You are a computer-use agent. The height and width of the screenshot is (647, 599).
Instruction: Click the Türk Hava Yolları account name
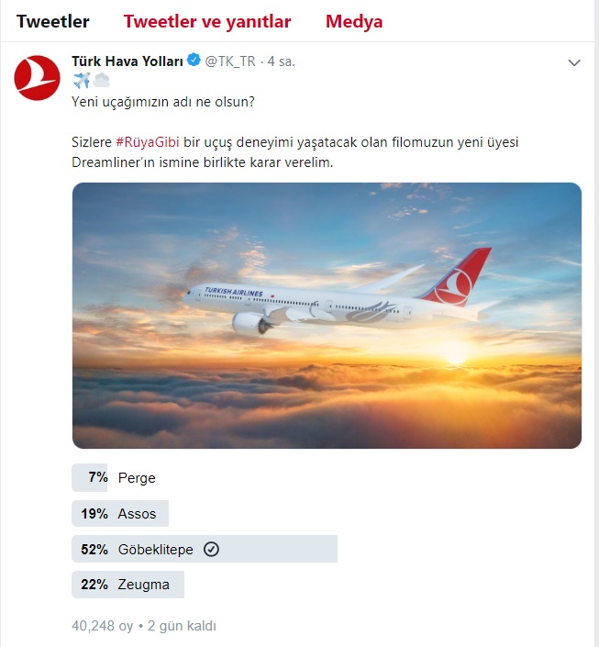(x=128, y=61)
